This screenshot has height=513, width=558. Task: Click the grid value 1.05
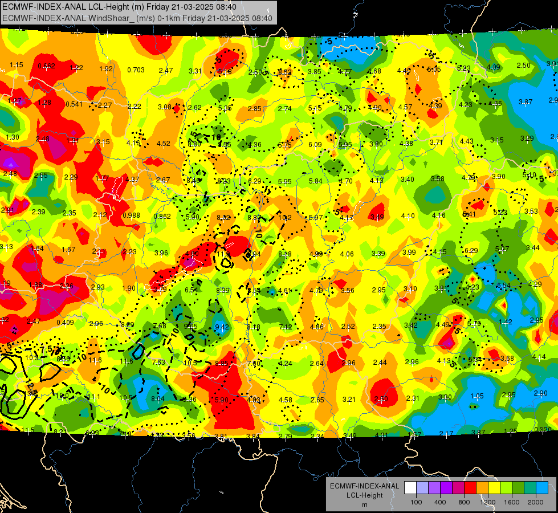click(x=477, y=396)
